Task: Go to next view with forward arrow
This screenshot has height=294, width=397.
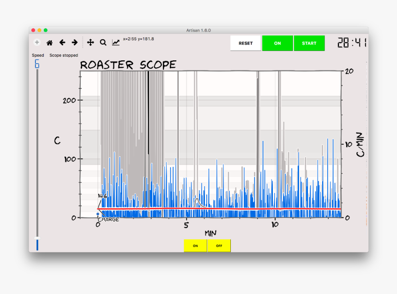Action: point(74,42)
